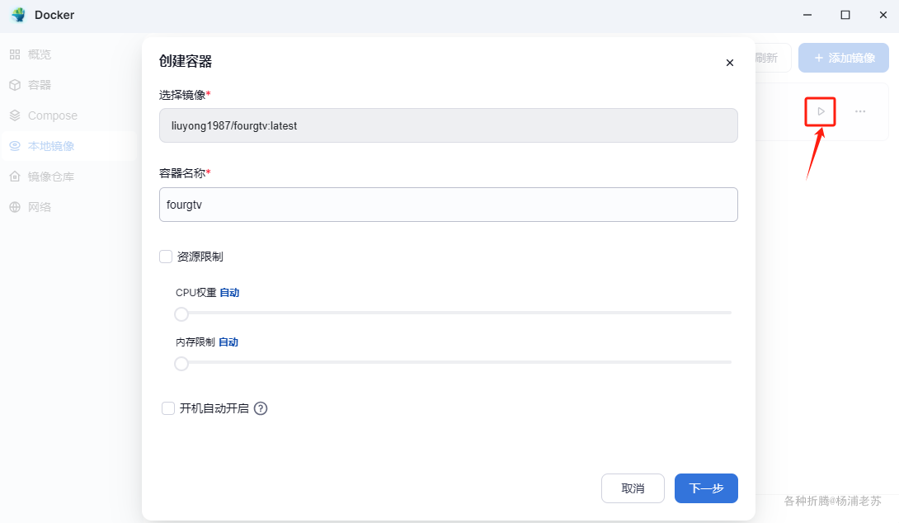Click the 容器 container cube icon
Image resolution: width=899 pixels, height=523 pixels.
15,85
